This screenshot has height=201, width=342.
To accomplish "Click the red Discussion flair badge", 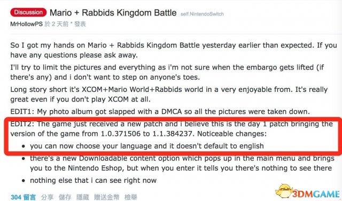I will point(28,12).
